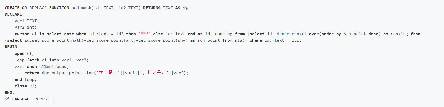444x107 pixels.
Task: Click the dense_rank function name
Action: (289, 34)
